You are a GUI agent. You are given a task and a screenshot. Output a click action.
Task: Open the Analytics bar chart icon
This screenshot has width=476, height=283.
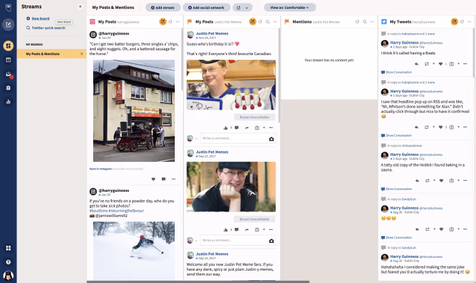click(x=8, y=101)
